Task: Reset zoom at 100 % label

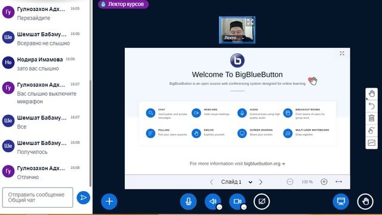Action: click(x=307, y=182)
